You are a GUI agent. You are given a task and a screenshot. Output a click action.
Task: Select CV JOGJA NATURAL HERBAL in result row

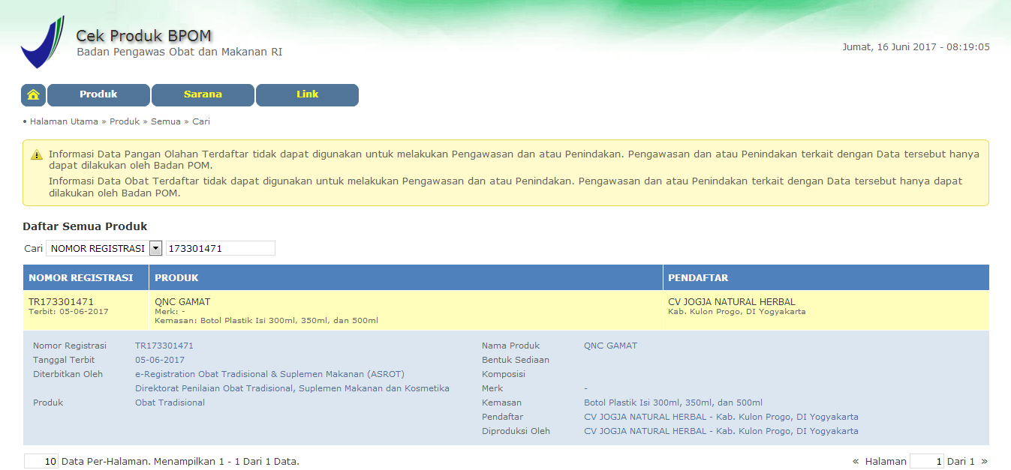click(732, 302)
